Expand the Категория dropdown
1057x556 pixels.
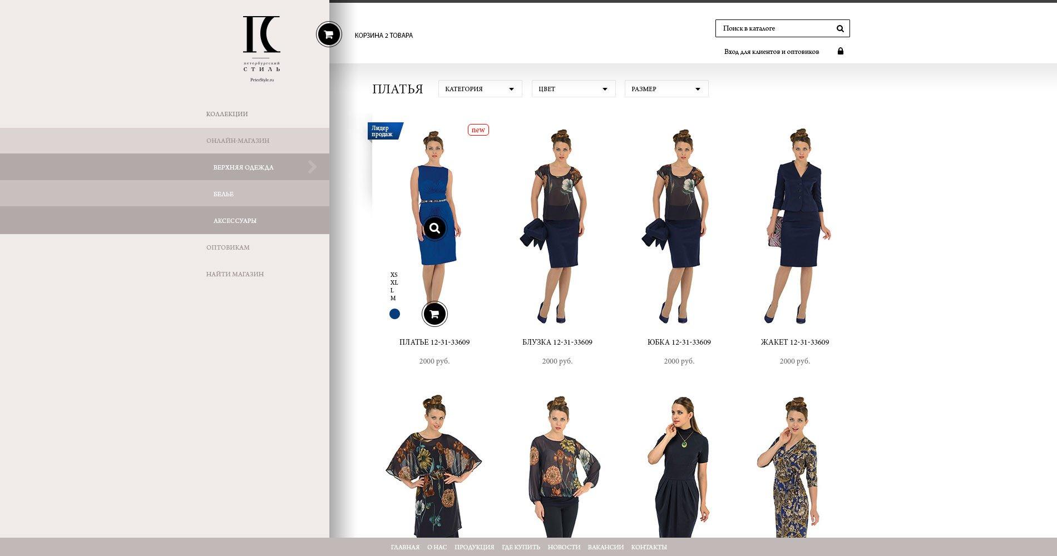(480, 89)
